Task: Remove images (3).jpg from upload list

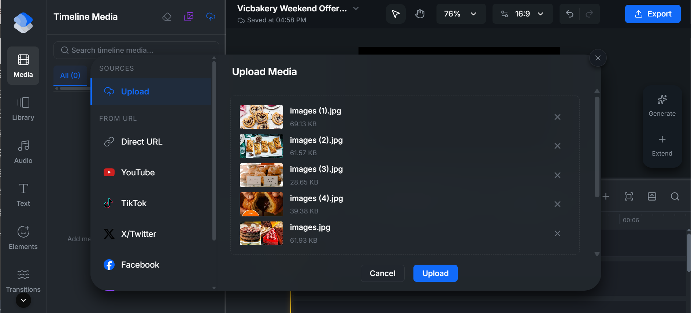Action: click(557, 175)
